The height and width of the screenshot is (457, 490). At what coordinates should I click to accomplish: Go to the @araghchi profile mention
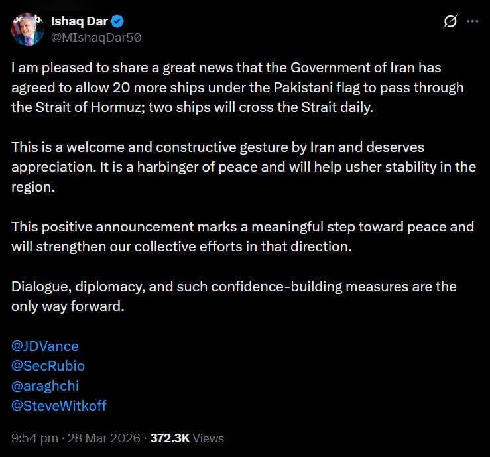click(x=45, y=385)
